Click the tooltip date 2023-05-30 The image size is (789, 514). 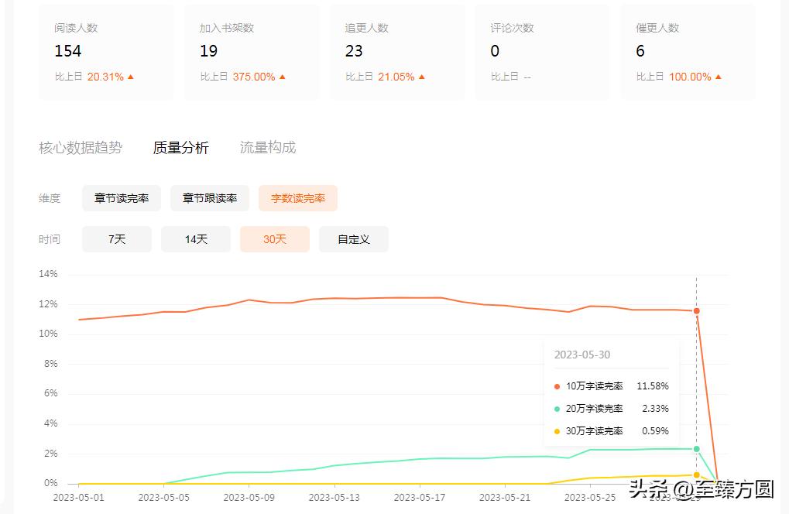coord(582,355)
